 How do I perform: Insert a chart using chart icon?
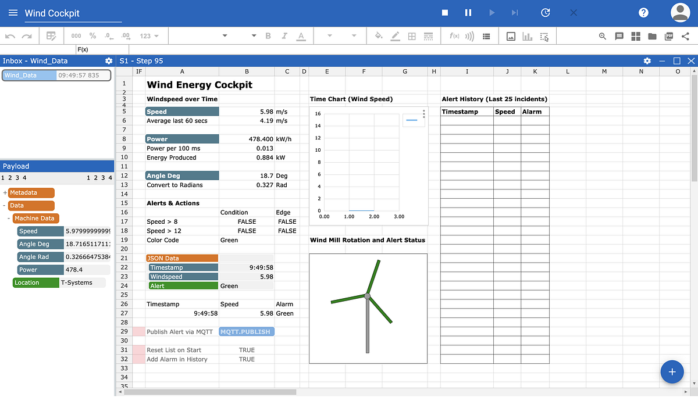coord(528,36)
